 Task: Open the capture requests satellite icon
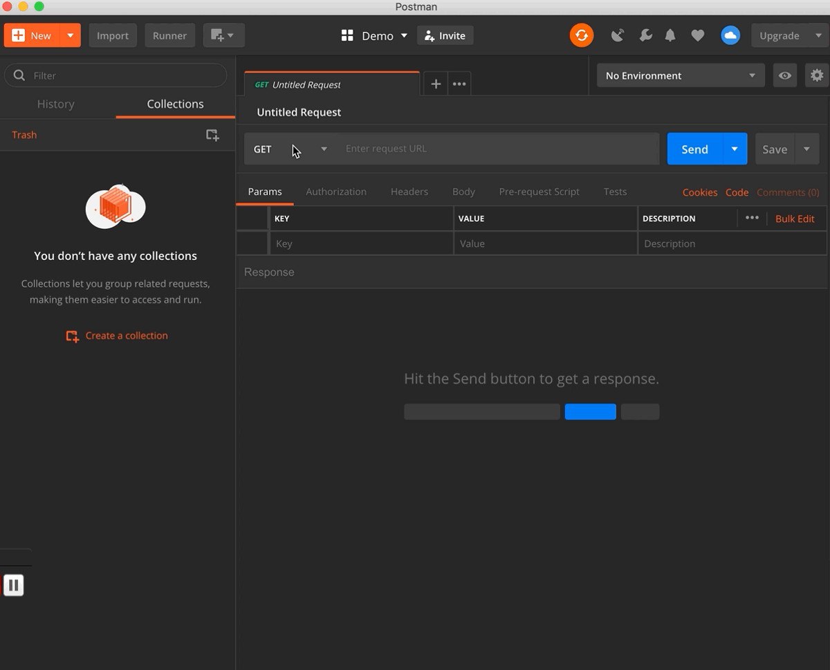618,35
